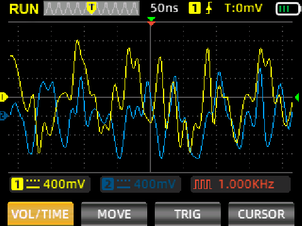The image size is (302, 226).
Task: Click the channel 2 DC coupling icon
Action: coord(123,184)
